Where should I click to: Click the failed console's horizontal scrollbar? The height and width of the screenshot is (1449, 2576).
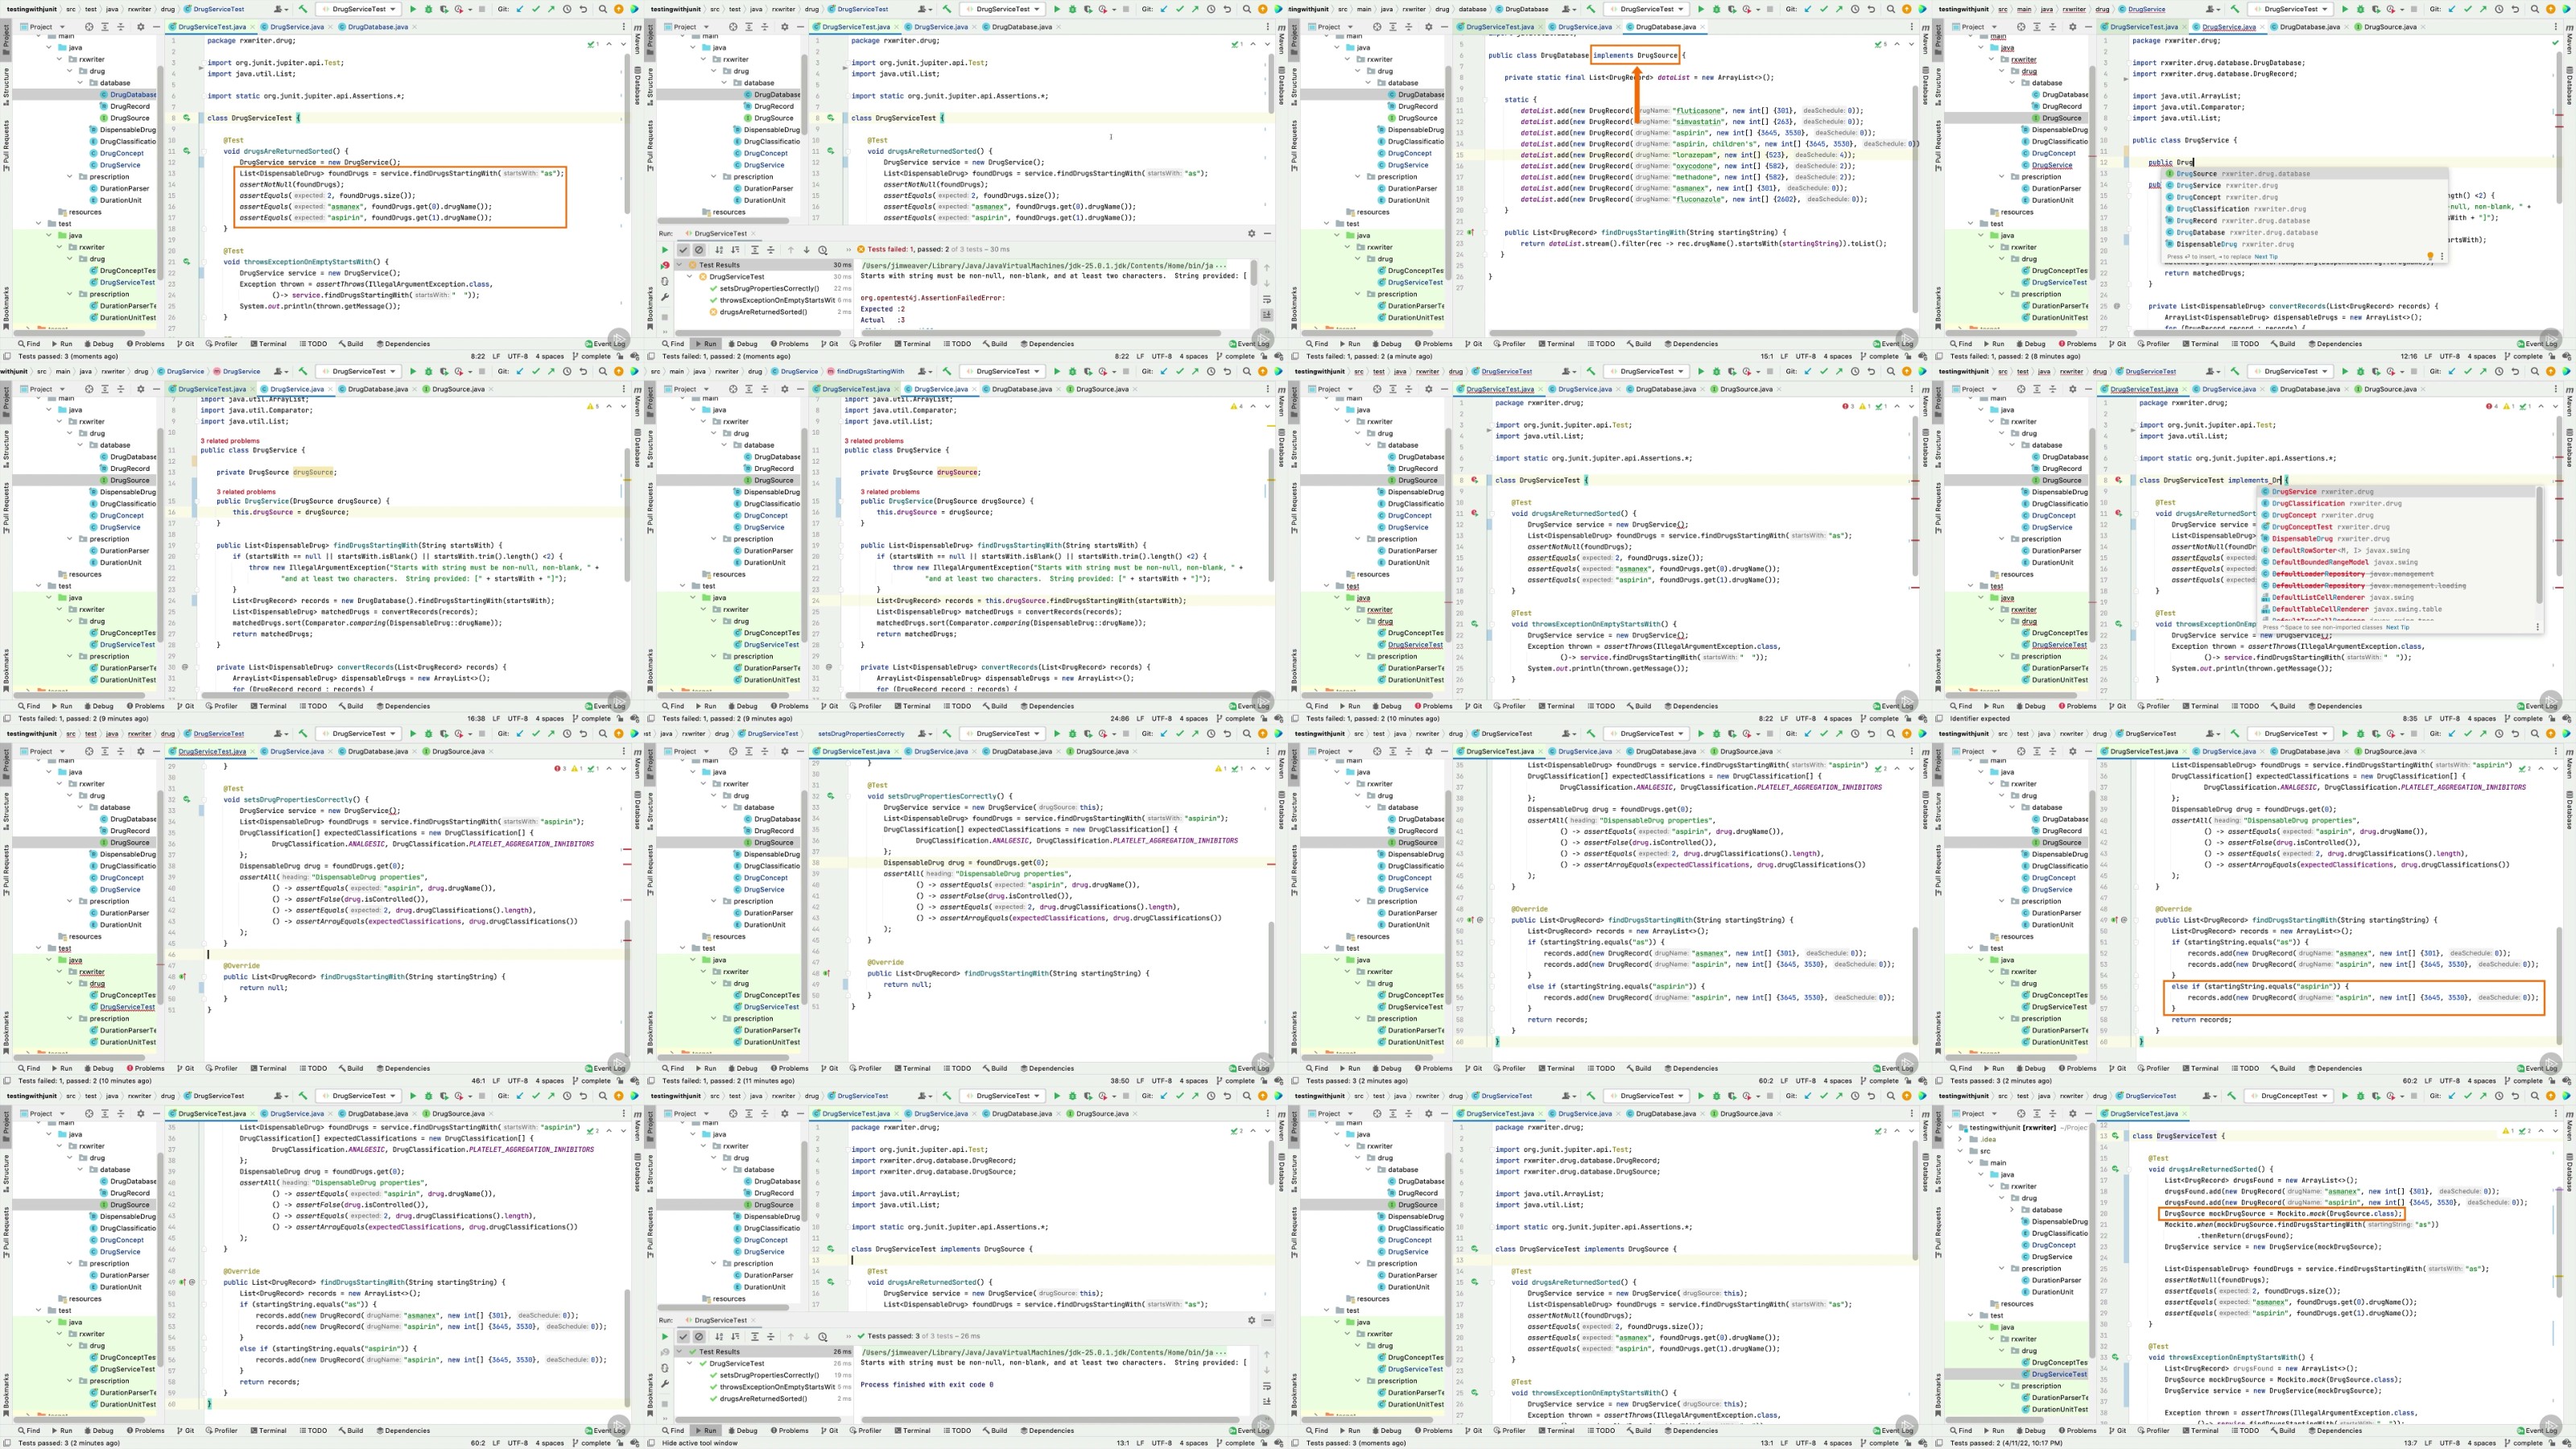(x=1040, y=333)
